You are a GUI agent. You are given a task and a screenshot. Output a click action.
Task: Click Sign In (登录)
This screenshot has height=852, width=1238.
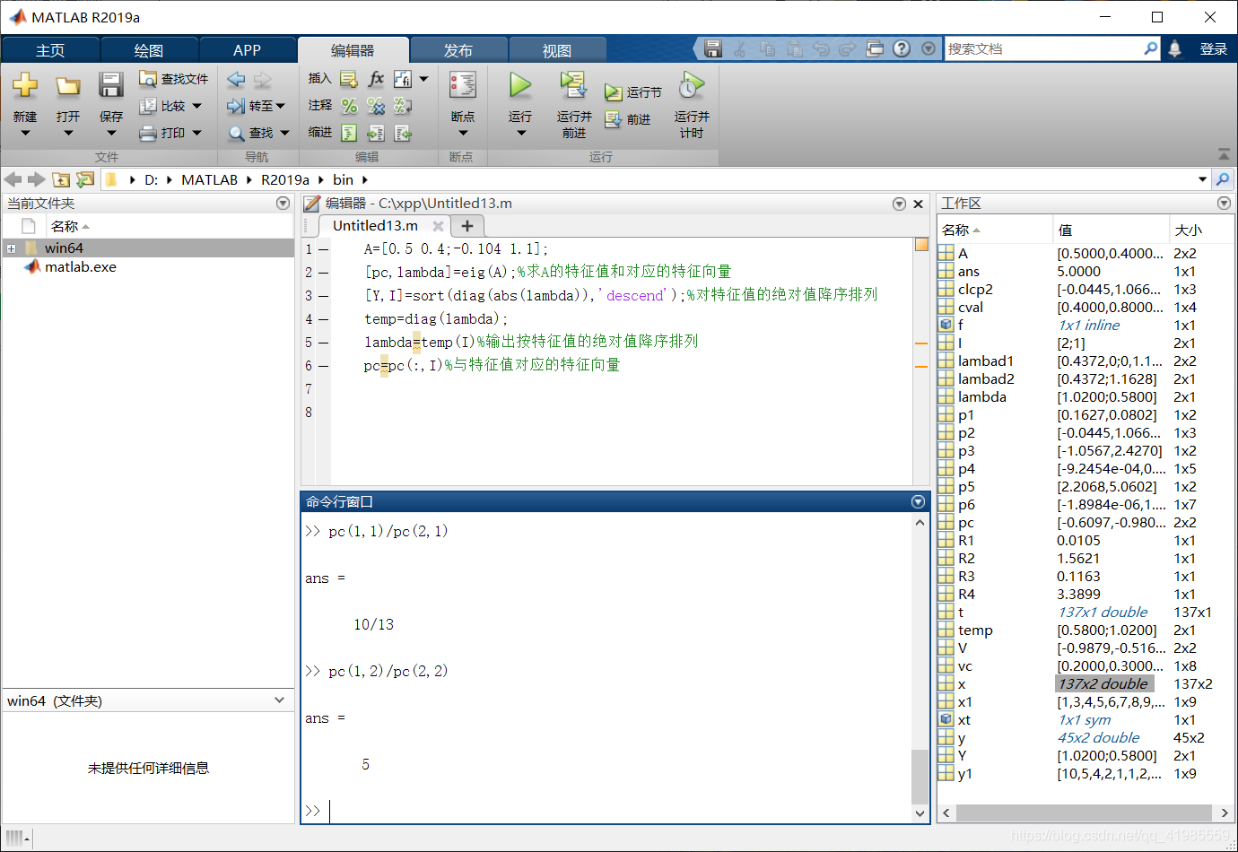pyautogui.click(x=1214, y=48)
